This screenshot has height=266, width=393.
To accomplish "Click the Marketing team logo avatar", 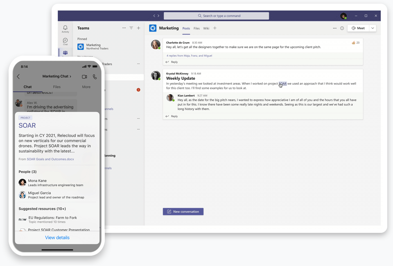I will point(152,28).
